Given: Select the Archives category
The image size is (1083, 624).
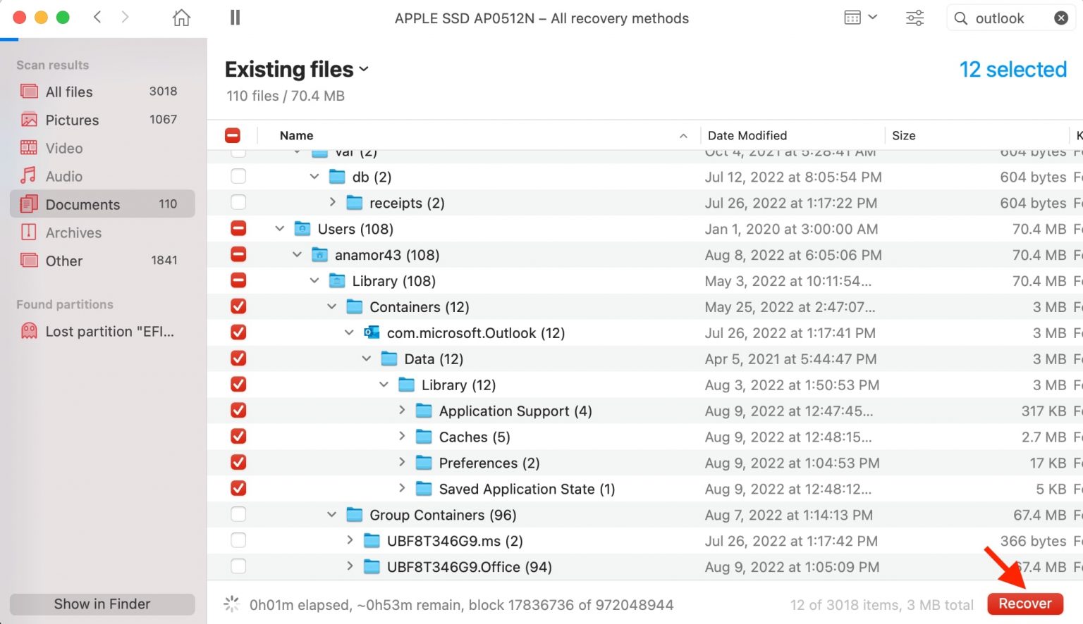Looking at the screenshot, I should click(73, 232).
